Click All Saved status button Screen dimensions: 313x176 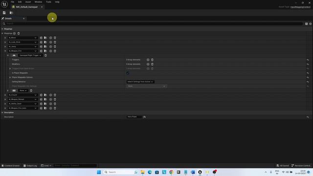[283, 166]
